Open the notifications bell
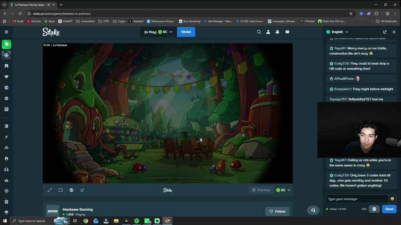The image size is (401, 225). pyautogui.click(x=277, y=32)
